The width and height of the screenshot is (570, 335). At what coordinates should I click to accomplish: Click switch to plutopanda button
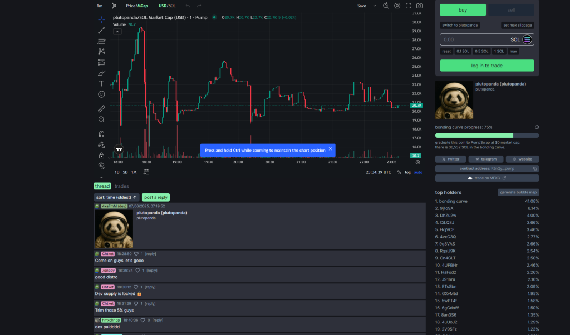[460, 26]
